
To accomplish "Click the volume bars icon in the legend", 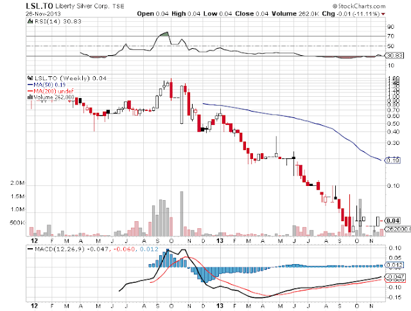I will (x=30, y=97).
